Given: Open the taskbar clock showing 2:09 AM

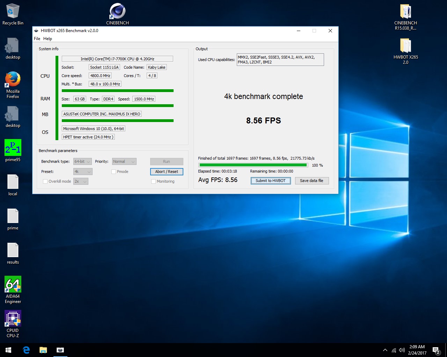Looking at the screenshot, I should coord(417,350).
